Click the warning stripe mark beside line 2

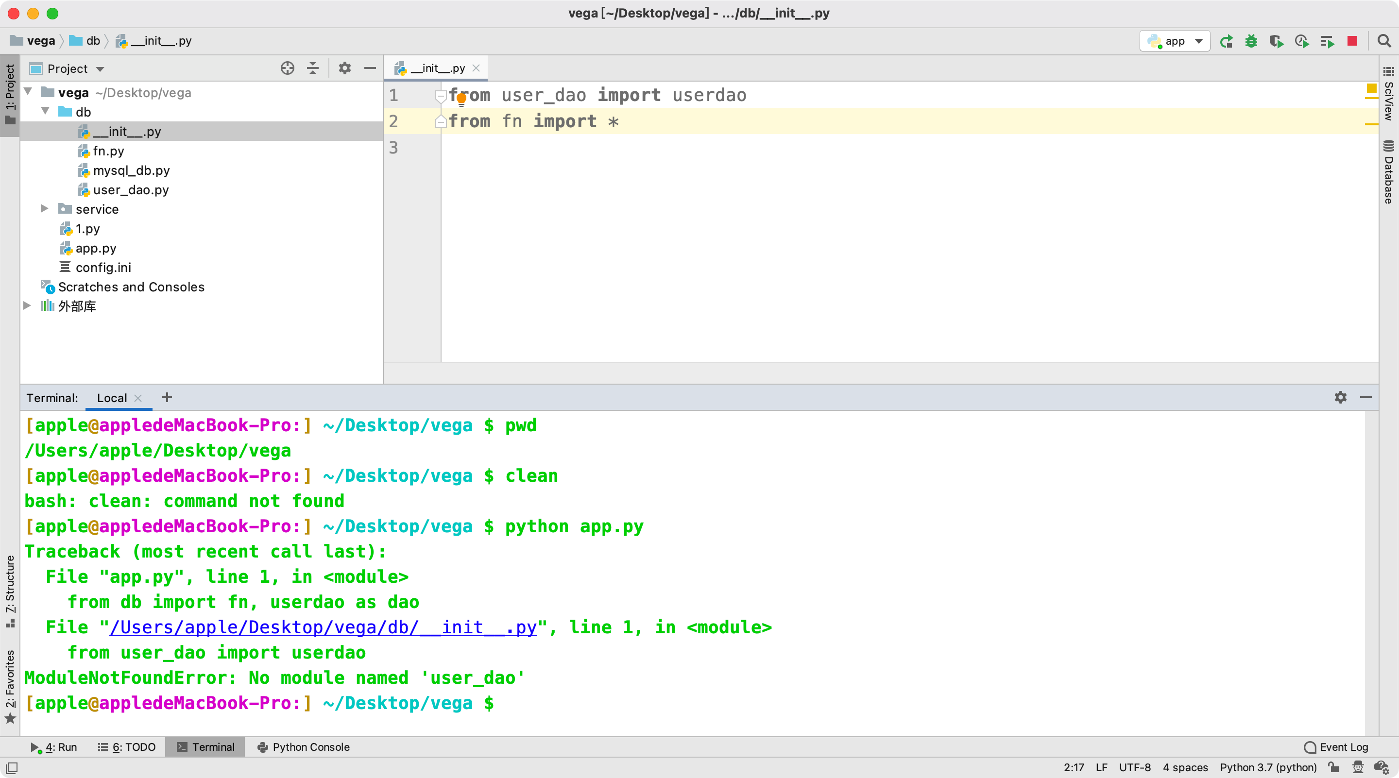coord(1371,125)
